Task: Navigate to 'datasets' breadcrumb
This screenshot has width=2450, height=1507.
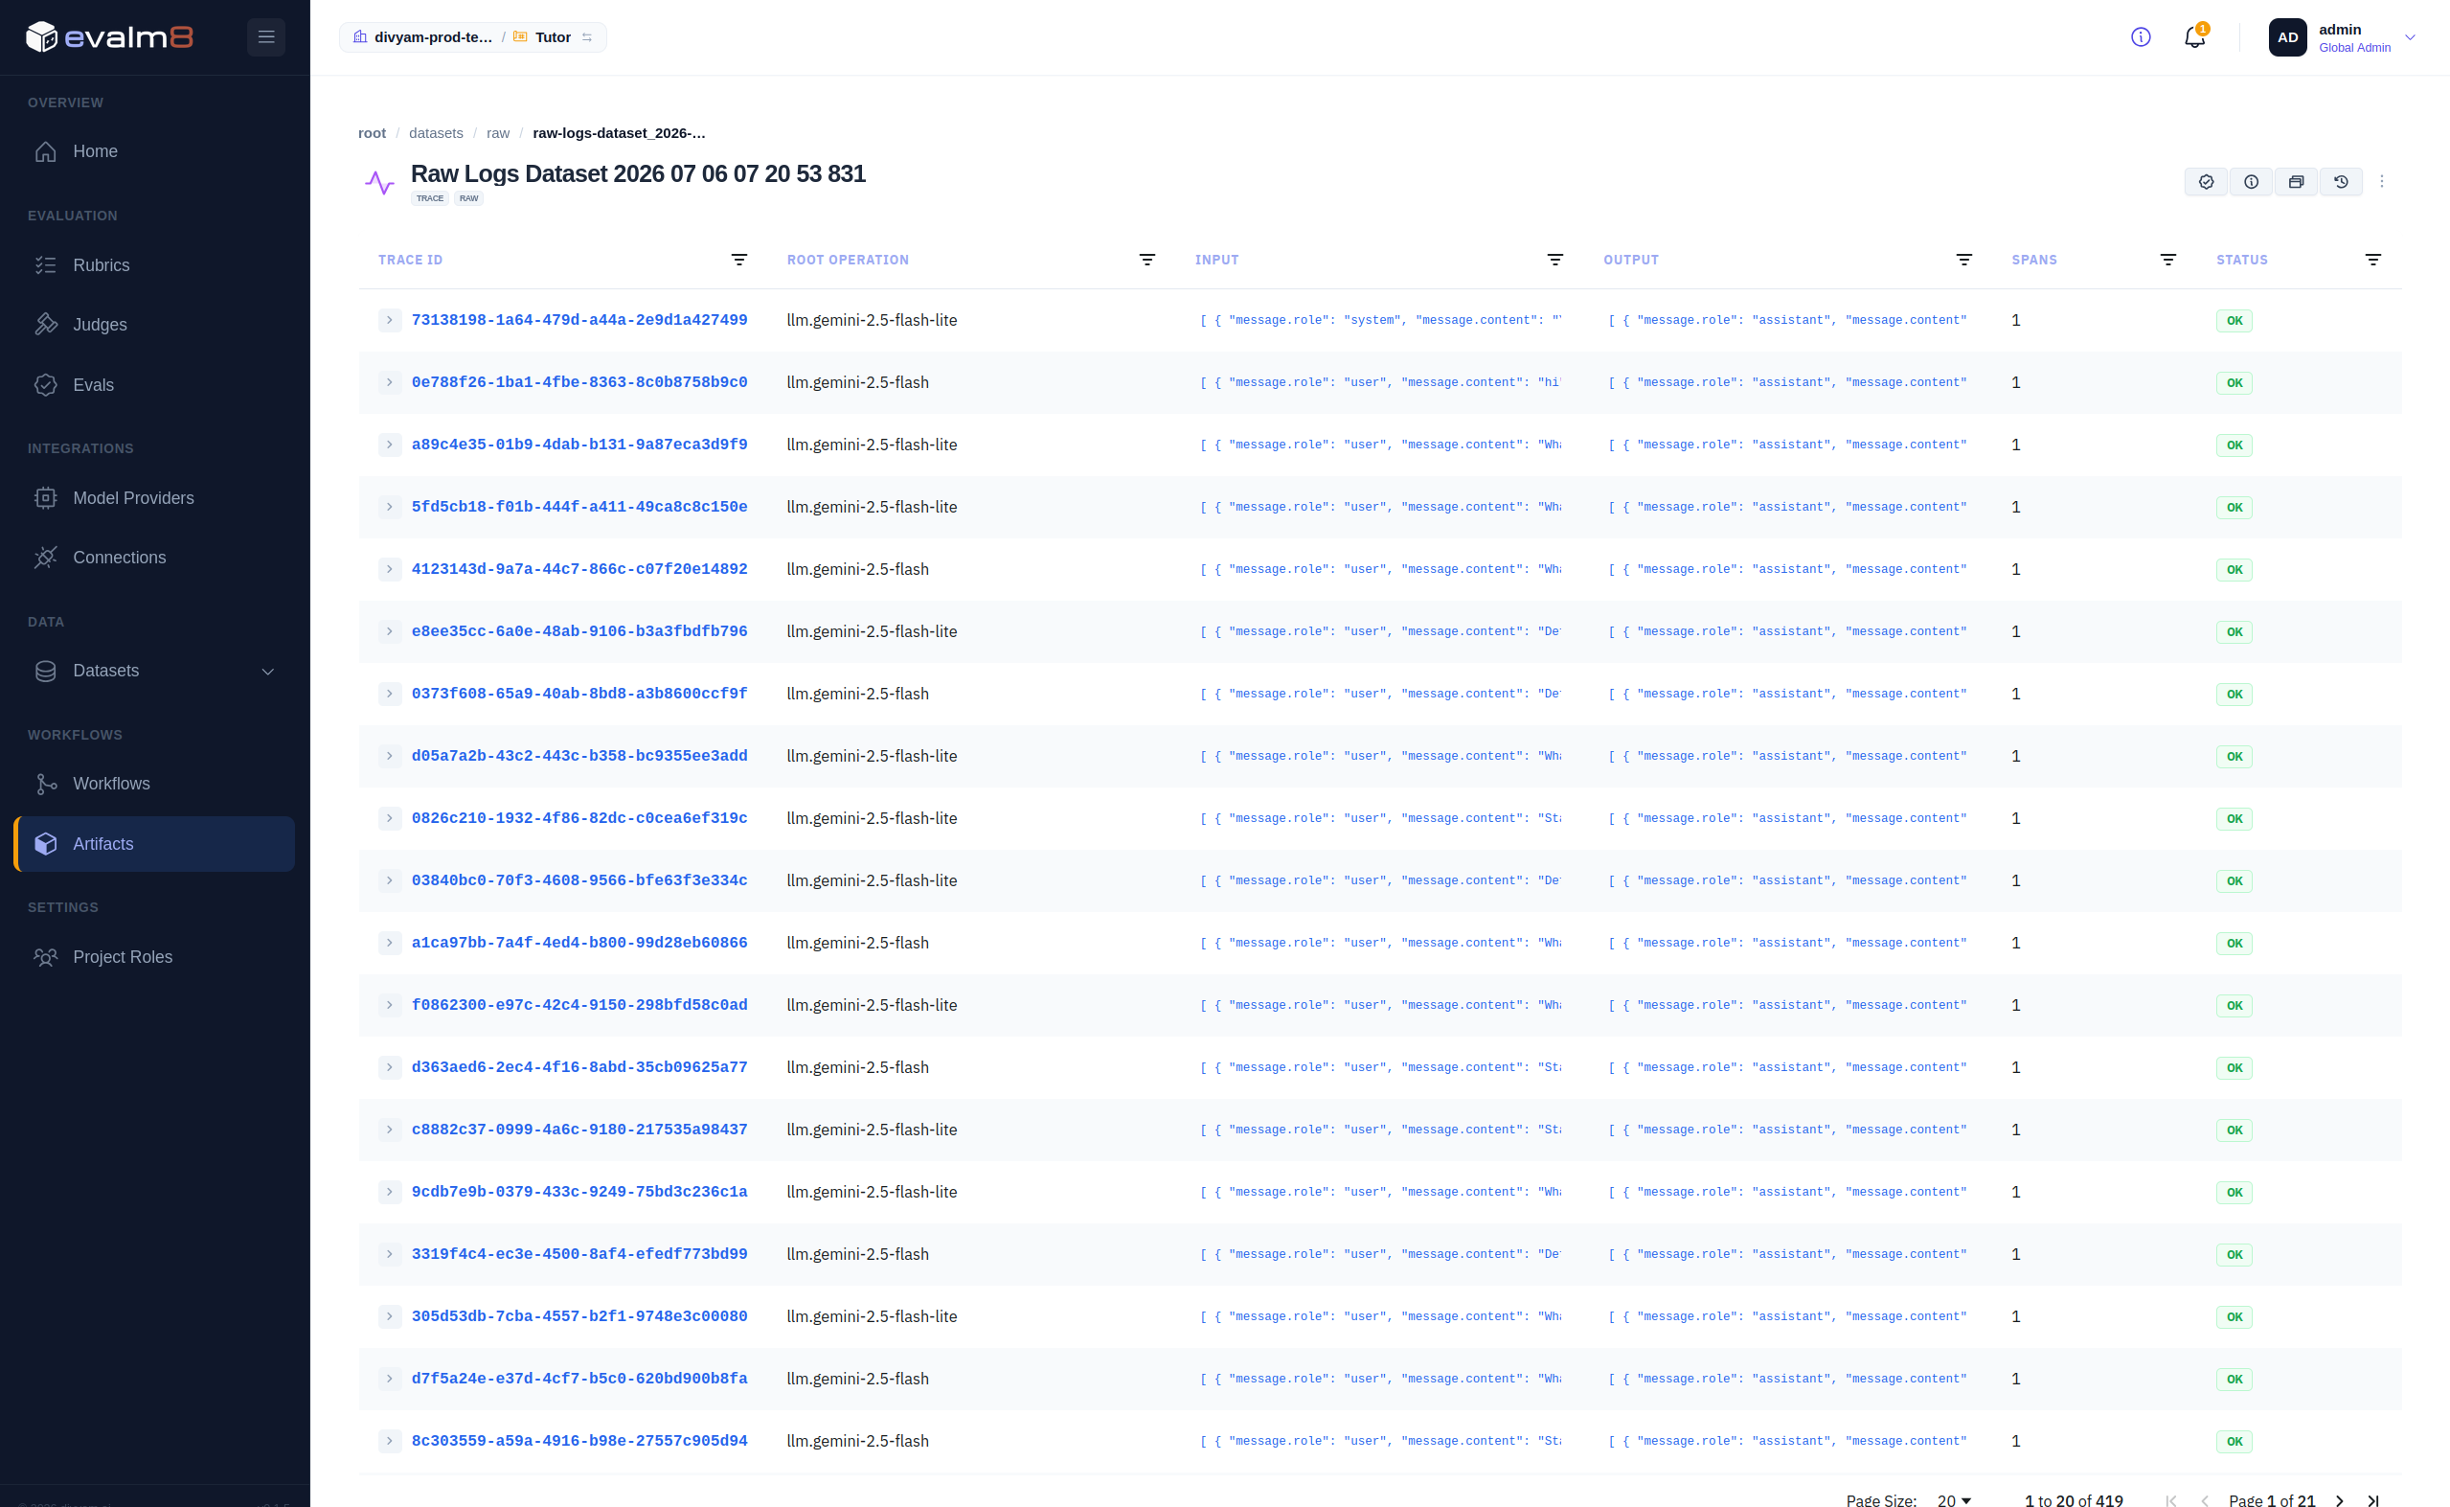Action: (x=436, y=132)
